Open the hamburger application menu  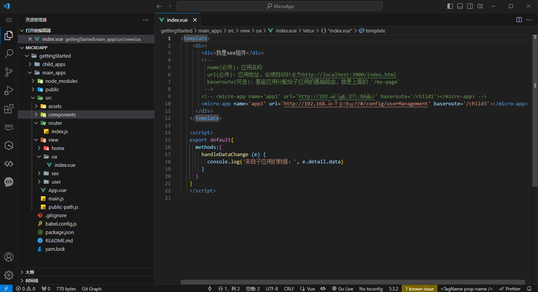coord(8,20)
